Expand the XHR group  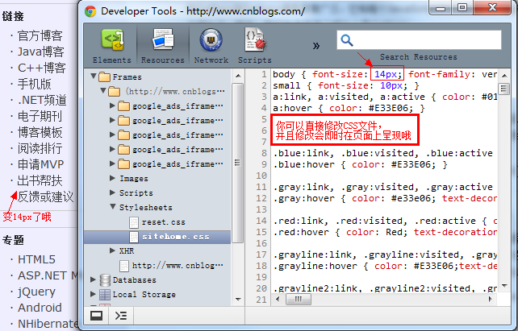(x=112, y=250)
